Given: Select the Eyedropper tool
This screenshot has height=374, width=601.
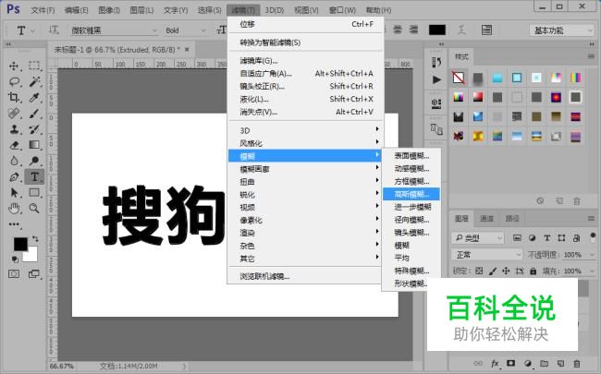Looking at the screenshot, I should (34, 97).
